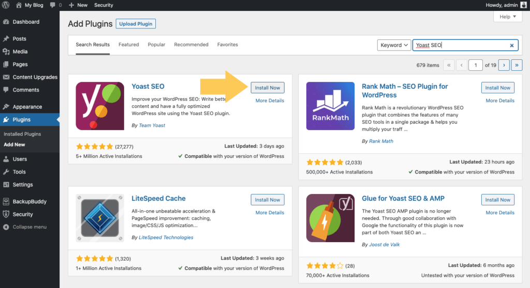Click the Yoast SEO star rating
Screen dimensions: 530x288
95,147
